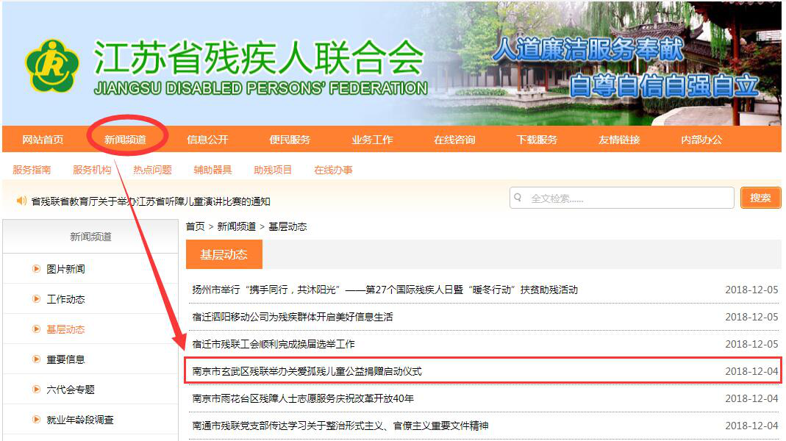Open the 新闻频道 main navigation menu
The height and width of the screenshot is (441, 786).
(x=125, y=140)
